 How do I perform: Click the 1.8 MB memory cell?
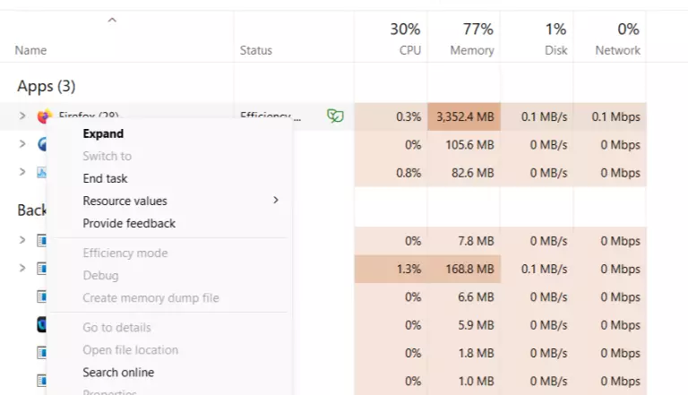coord(464,353)
